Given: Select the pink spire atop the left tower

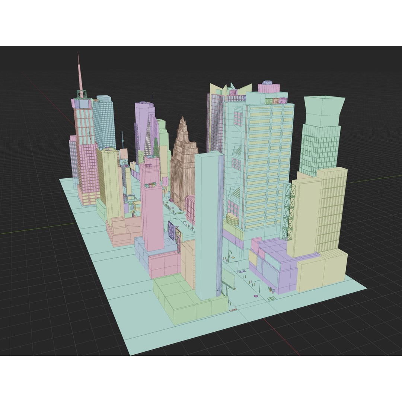Looking at the screenshot, I should (x=80, y=76).
